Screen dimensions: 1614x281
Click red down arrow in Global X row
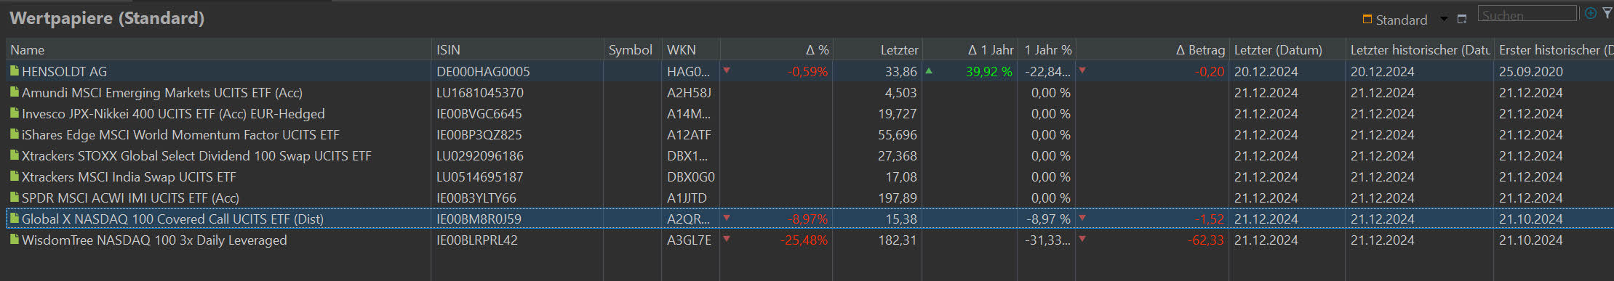click(x=727, y=218)
